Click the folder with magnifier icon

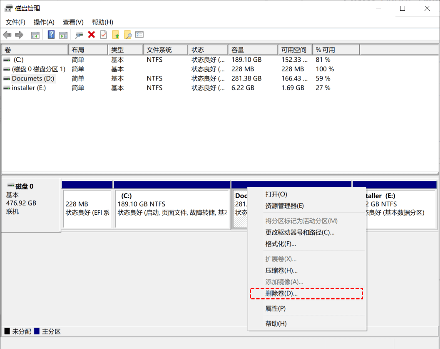127,35
